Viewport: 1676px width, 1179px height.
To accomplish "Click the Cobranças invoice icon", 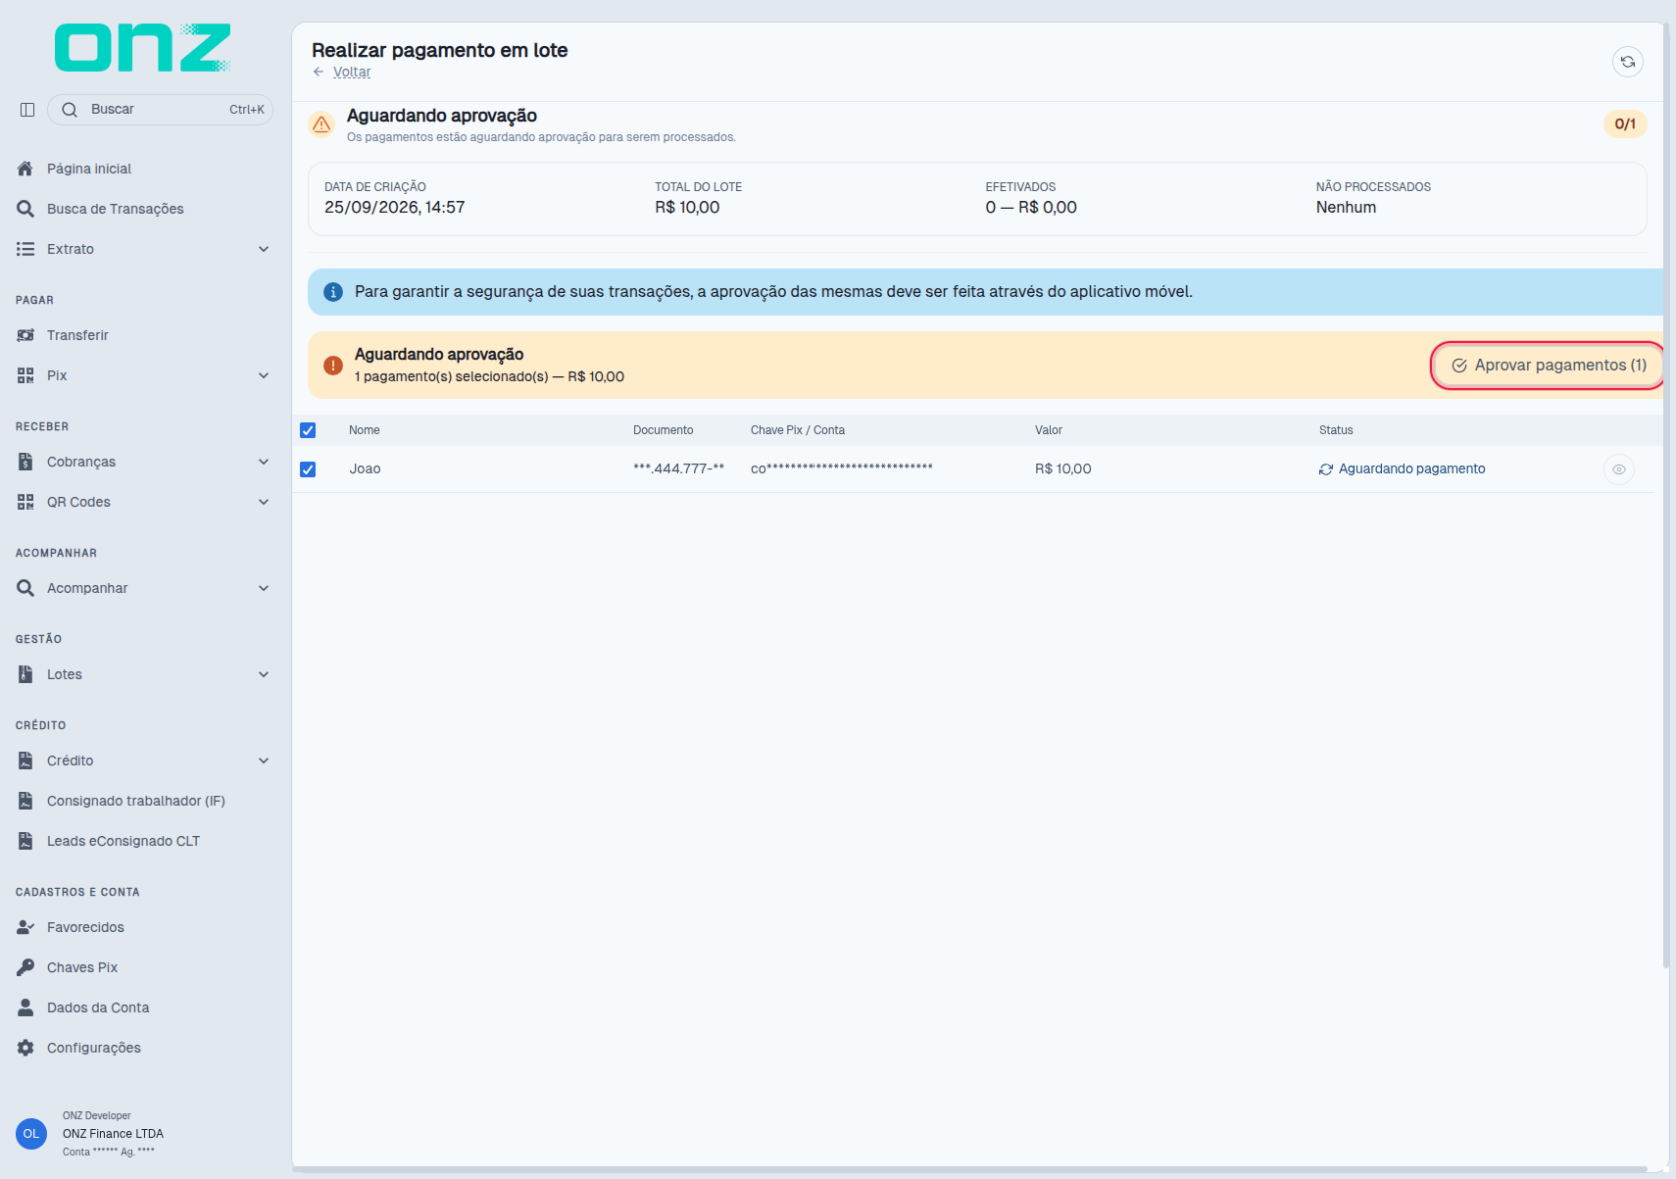I will tap(25, 462).
